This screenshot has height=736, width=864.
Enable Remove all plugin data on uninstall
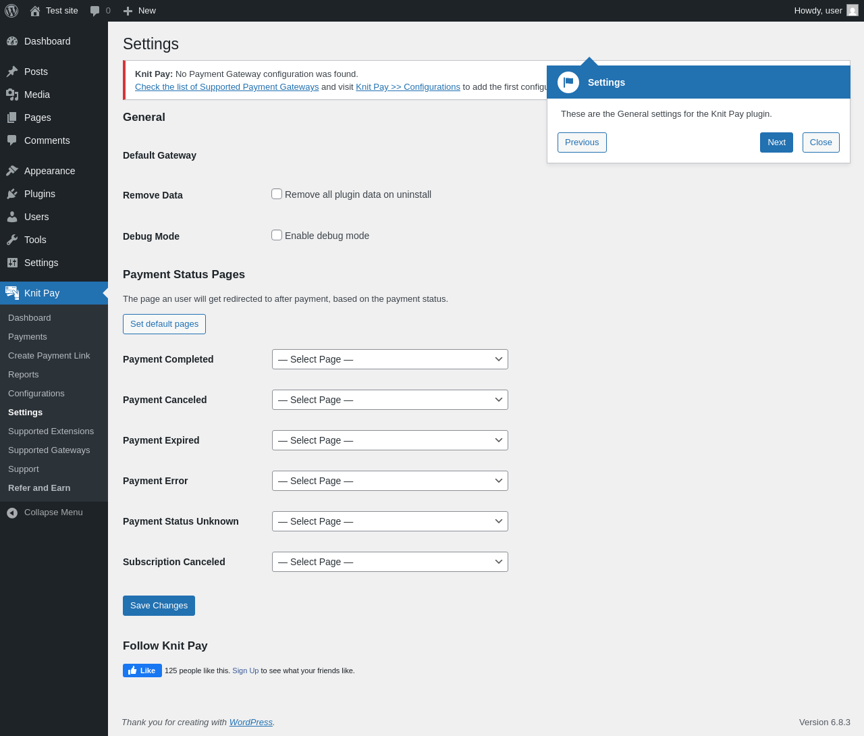click(x=277, y=194)
